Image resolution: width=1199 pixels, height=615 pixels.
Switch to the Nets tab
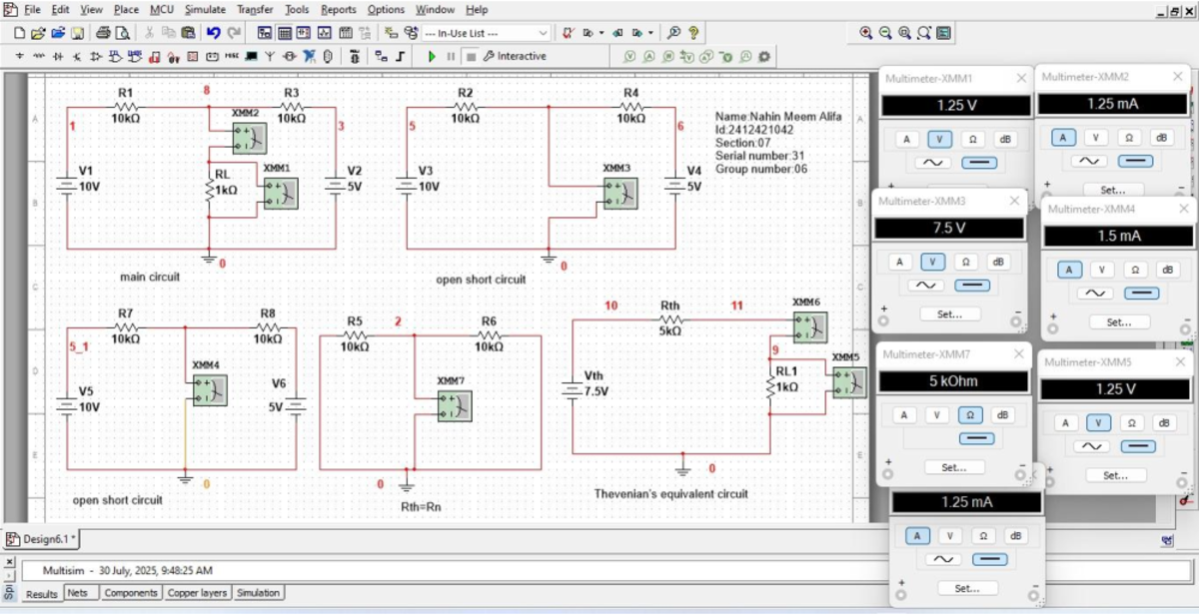pyautogui.click(x=78, y=592)
